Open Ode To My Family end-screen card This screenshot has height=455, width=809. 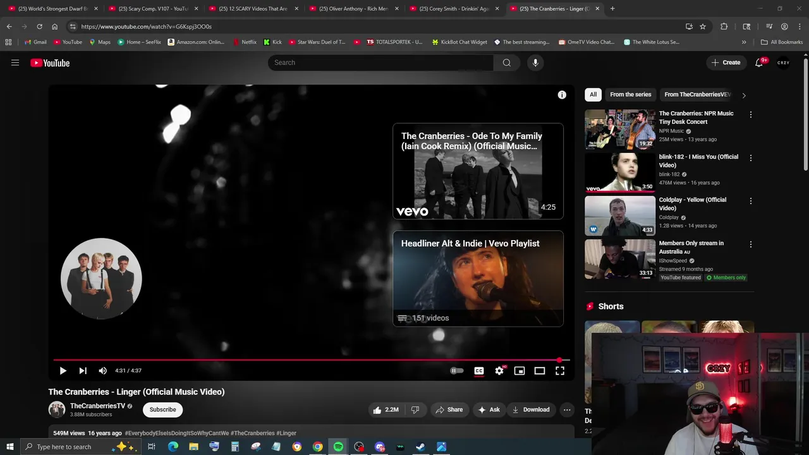[x=478, y=171]
